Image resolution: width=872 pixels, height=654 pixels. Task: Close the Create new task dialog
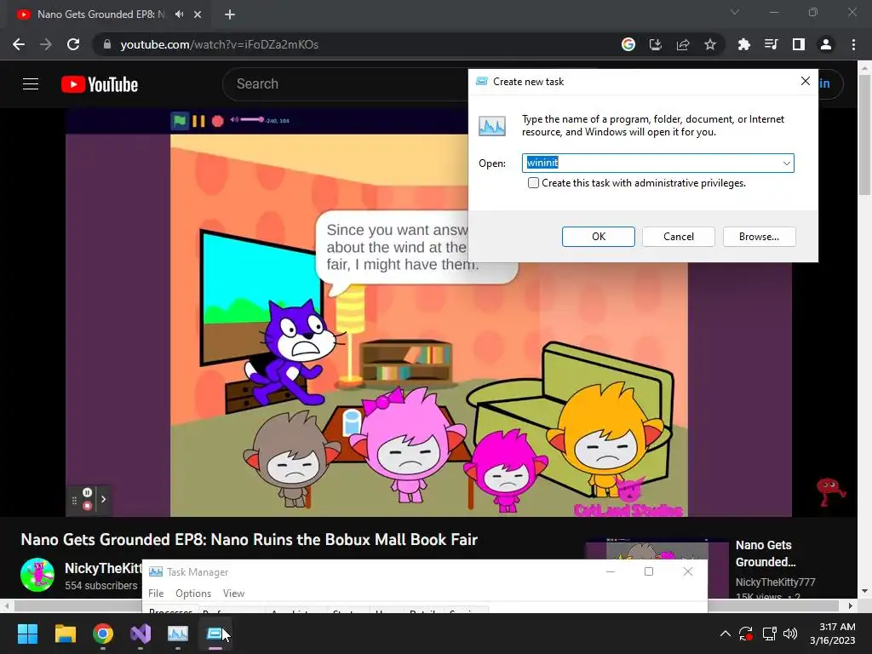806,81
